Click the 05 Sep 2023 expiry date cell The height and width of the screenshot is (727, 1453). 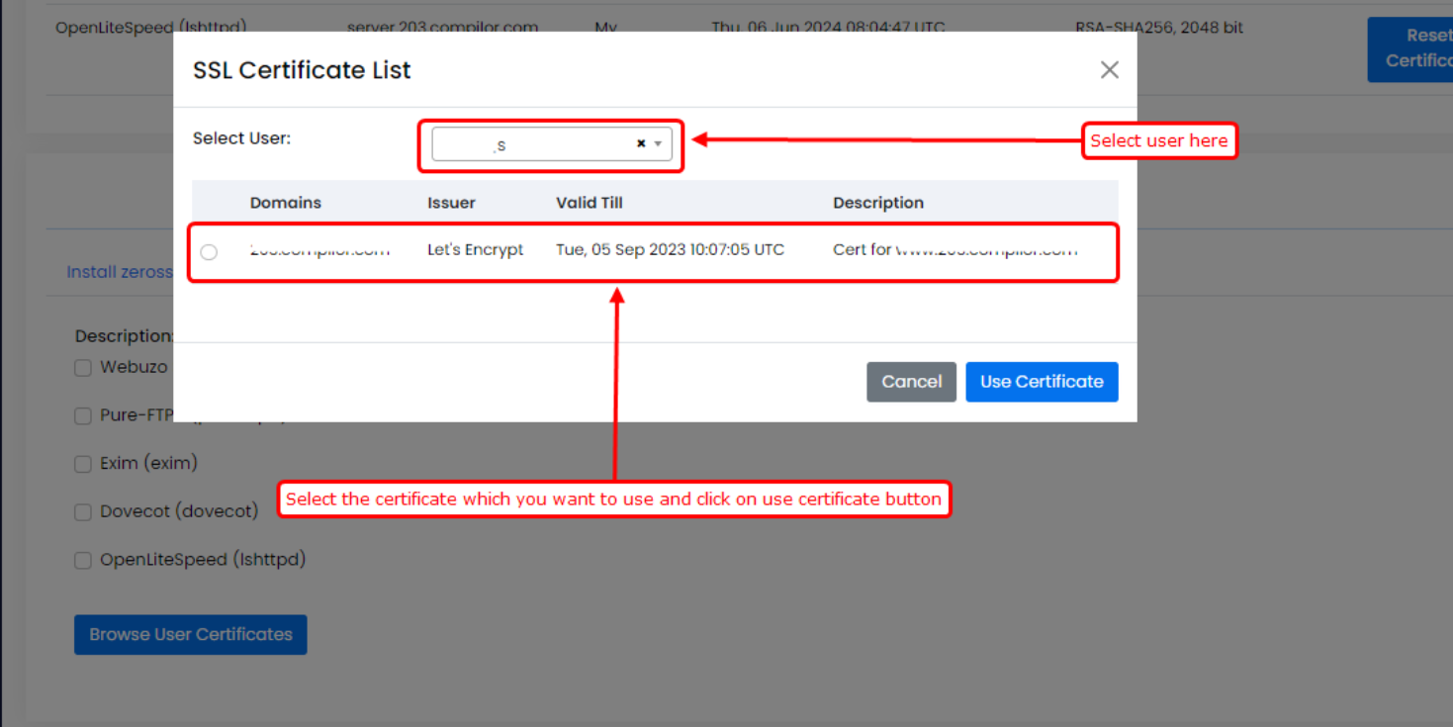pyautogui.click(x=670, y=250)
